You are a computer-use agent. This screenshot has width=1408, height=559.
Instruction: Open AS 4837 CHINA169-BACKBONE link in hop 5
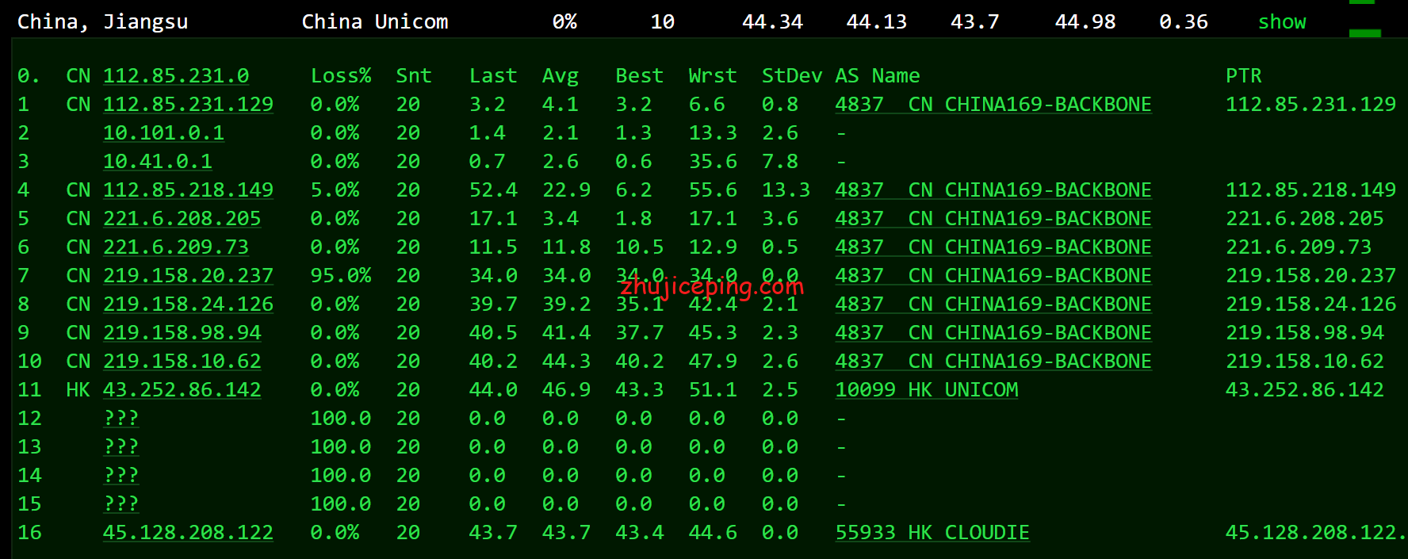point(993,218)
